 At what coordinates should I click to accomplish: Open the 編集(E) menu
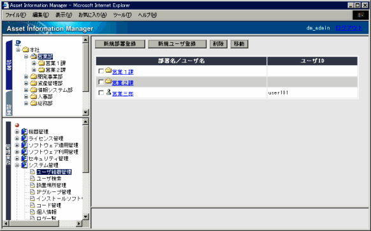pos(41,15)
